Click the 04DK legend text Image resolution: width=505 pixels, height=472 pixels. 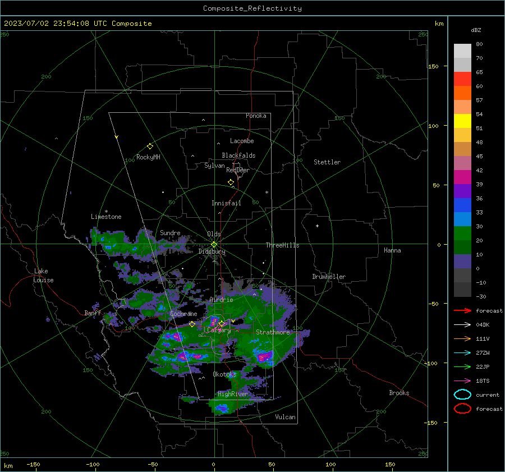pyautogui.click(x=483, y=325)
